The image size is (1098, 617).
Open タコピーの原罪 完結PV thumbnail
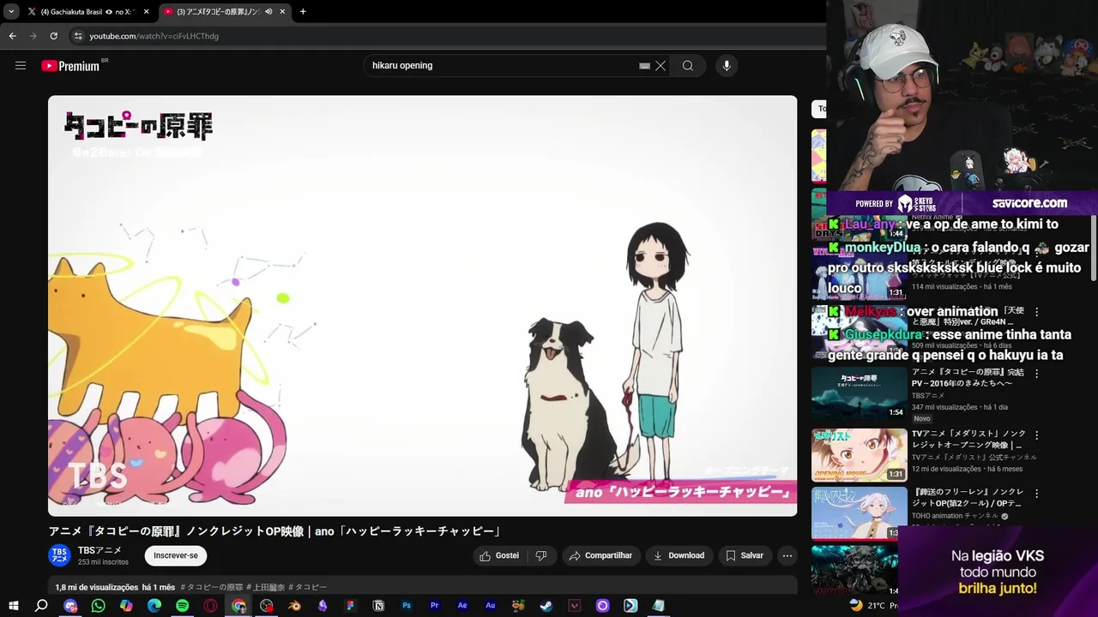pos(860,393)
